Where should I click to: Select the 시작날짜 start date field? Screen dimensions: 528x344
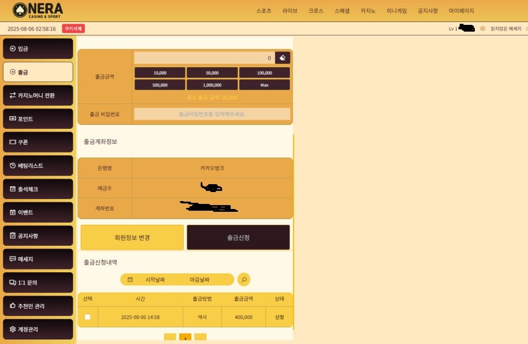point(155,280)
